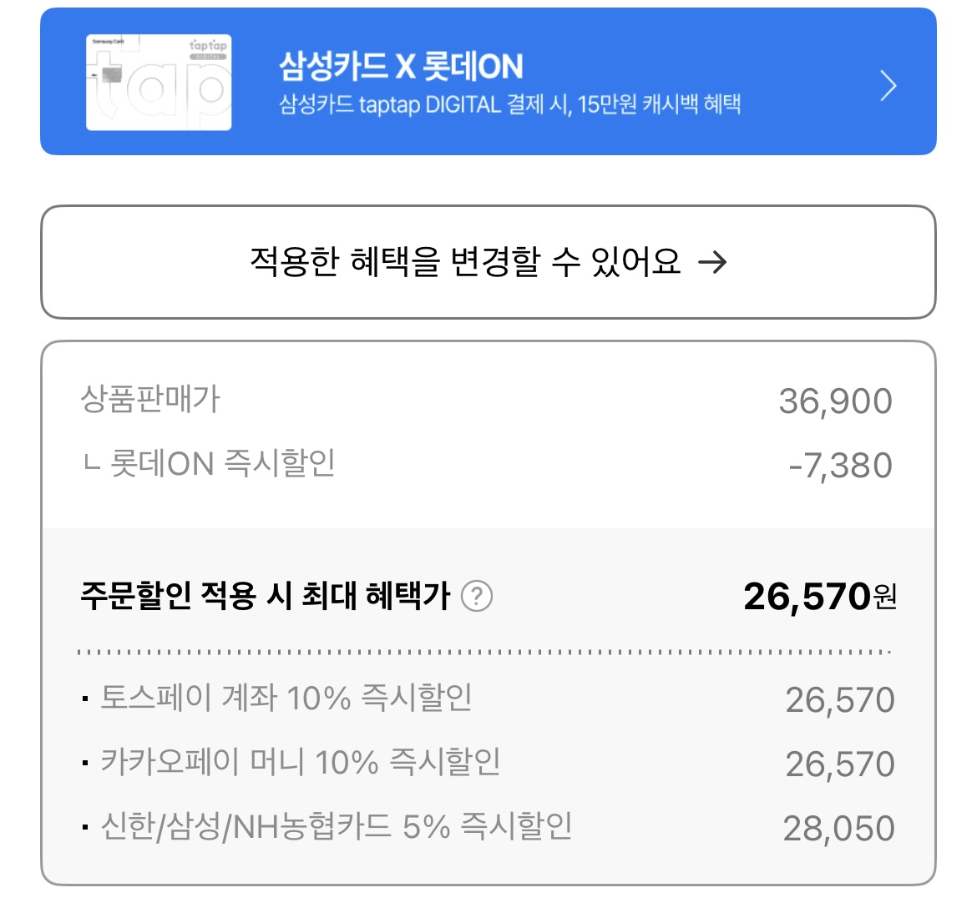Image resolution: width=977 pixels, height=908 pixels.
Task: Click the 36,900 product price value
Action: click(835, 401)
